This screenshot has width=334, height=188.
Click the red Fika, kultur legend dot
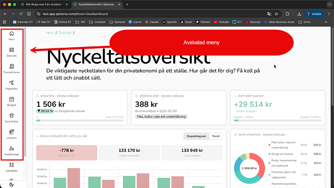269,145
